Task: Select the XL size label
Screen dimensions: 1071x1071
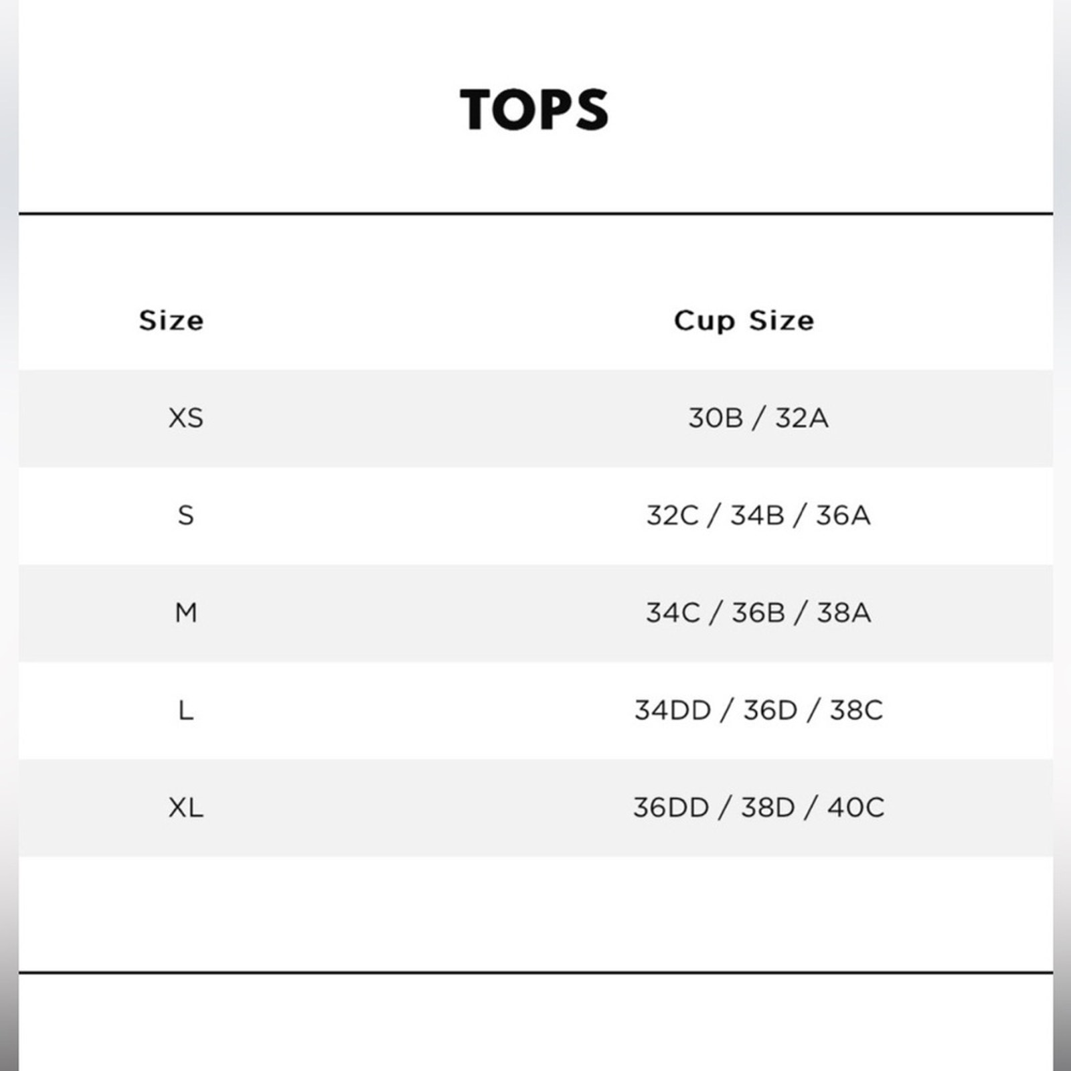Action: 185,808
